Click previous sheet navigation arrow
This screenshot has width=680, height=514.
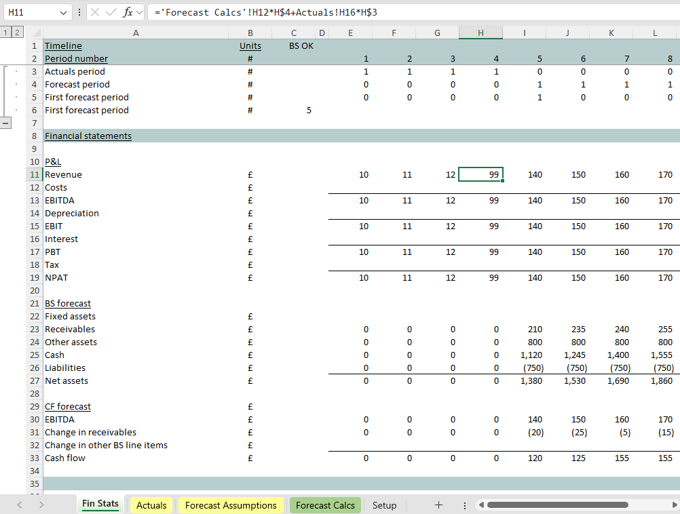point(19,505)
